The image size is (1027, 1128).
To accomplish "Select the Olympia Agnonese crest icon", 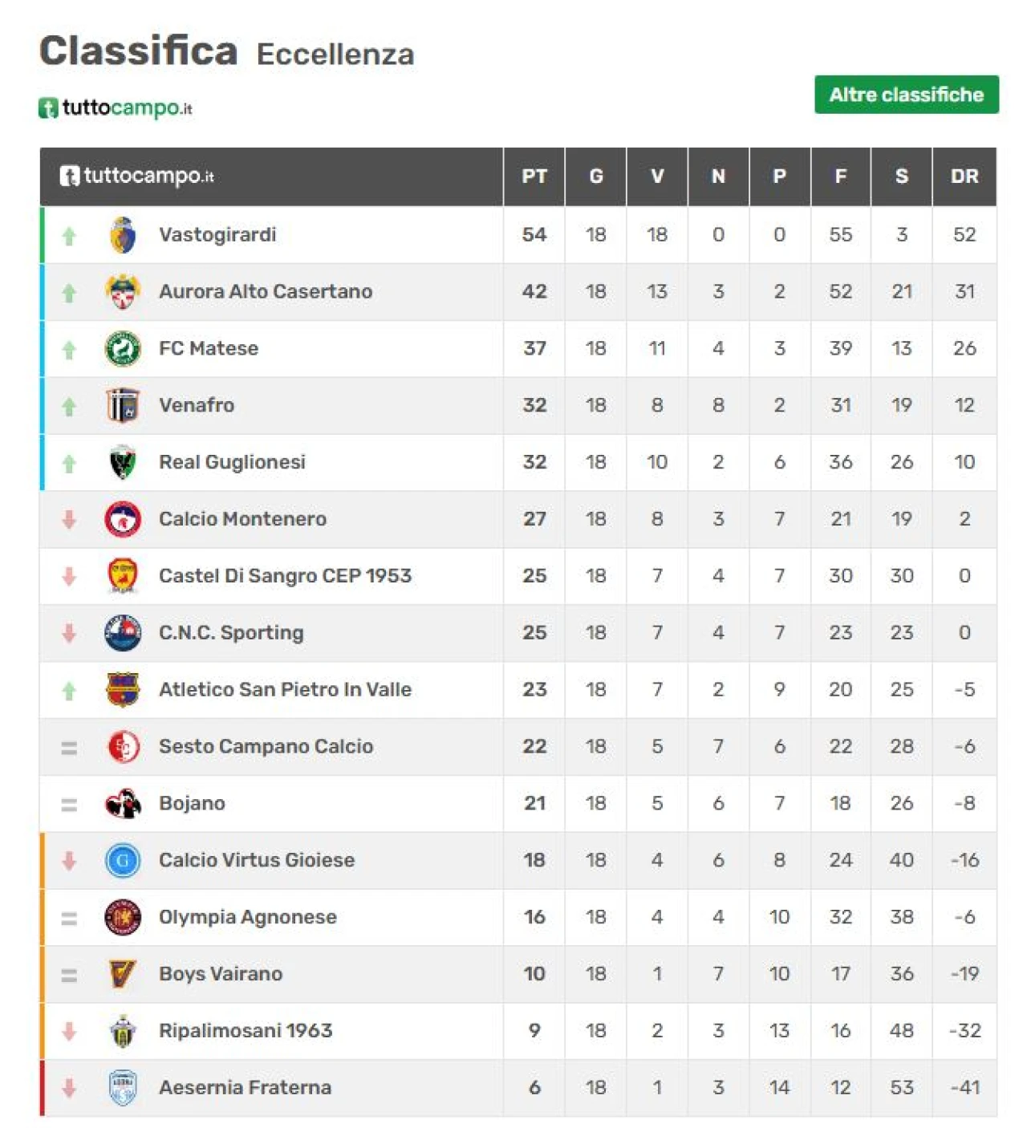I will click(x=123, y=917).
